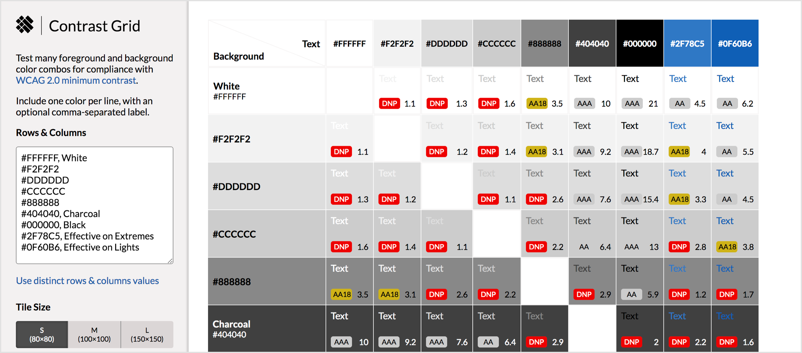The height and width of the screenshot is (353, 802).
Task: Select the S (80×80) tile size
Action: (x=42, y=335)
